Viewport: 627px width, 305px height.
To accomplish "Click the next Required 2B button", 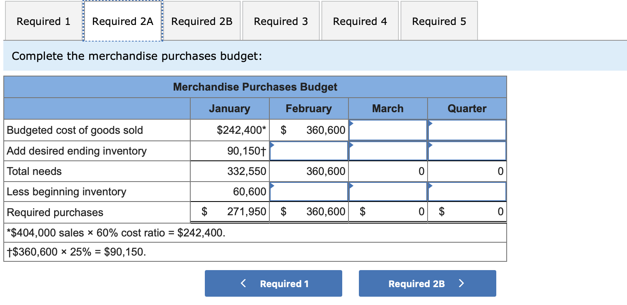I will coord(428,283).
